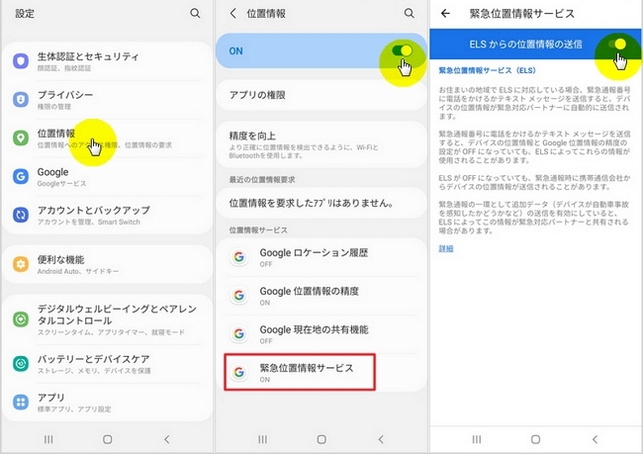Screen dimensions: 643x454
Task: Open 緊急位置情報サービス entry
Action: (321, 372)
